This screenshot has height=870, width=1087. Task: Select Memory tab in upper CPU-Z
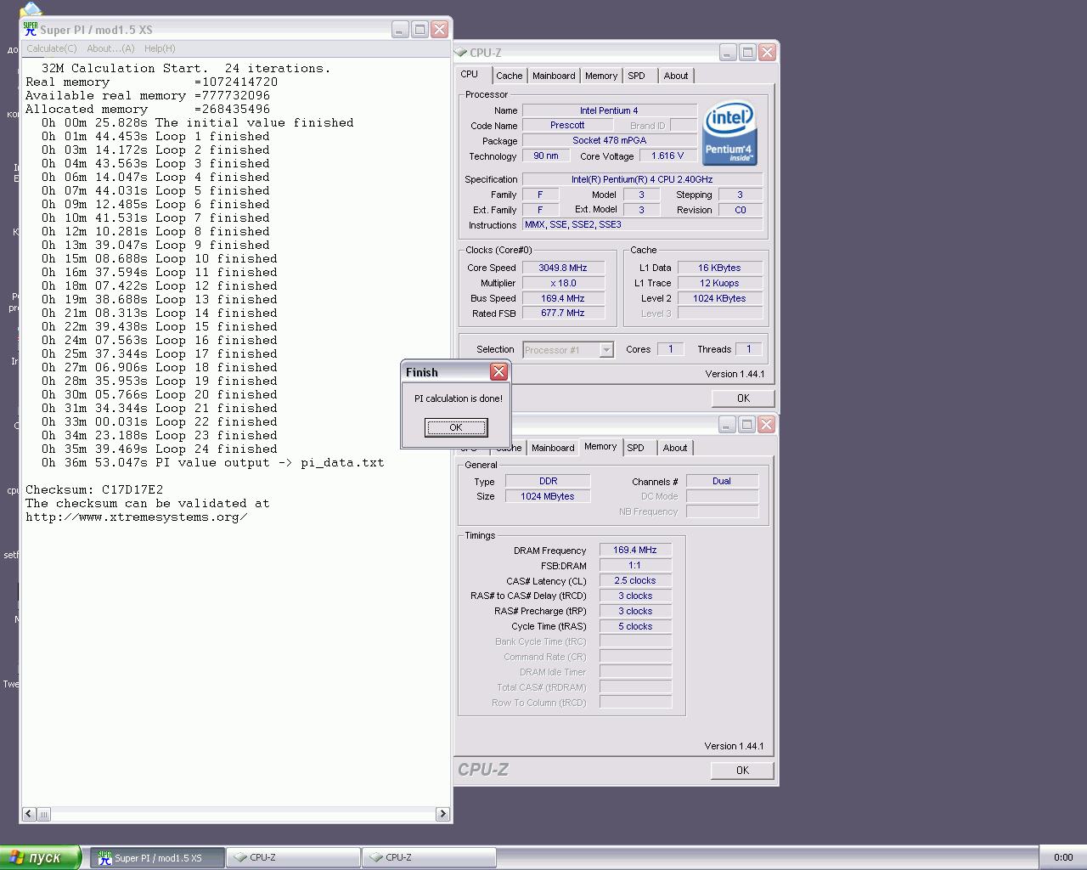(601, 76)
